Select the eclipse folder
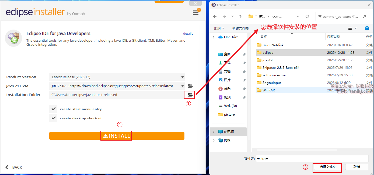 click(x=268, y=53)
